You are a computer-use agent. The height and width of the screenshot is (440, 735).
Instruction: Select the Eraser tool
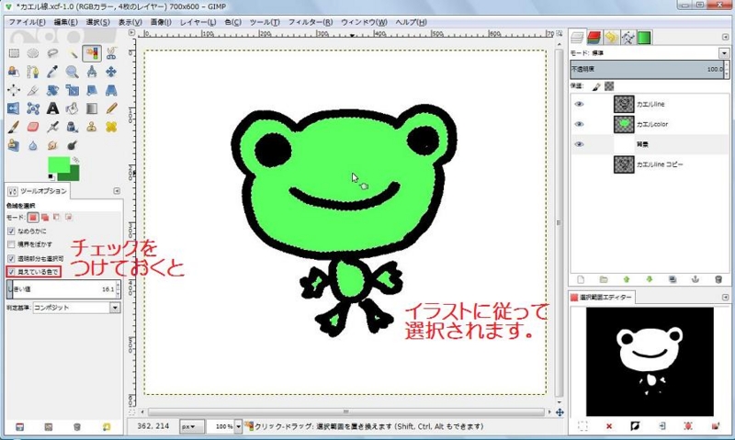pyautogui.click(x=33, y=127)
